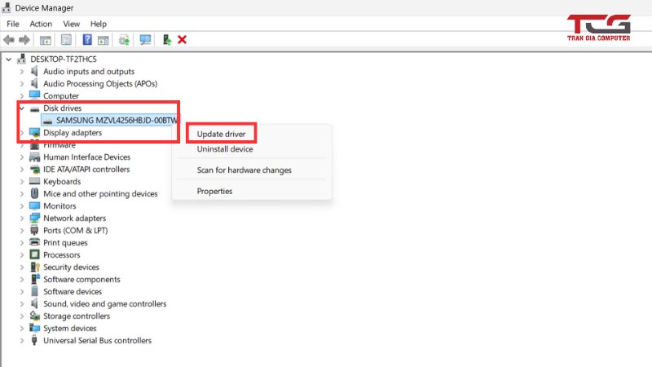Screen dimensions: 652x367
Task: Expand the Audio inputs and outputs node
Action: coord(22,71)
